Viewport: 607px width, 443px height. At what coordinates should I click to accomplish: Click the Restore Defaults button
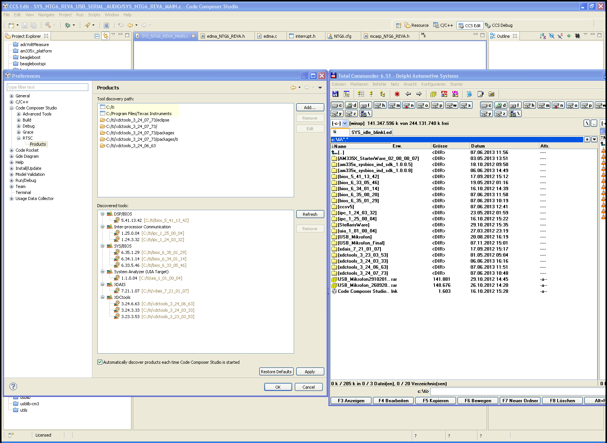tap(276, 372)
